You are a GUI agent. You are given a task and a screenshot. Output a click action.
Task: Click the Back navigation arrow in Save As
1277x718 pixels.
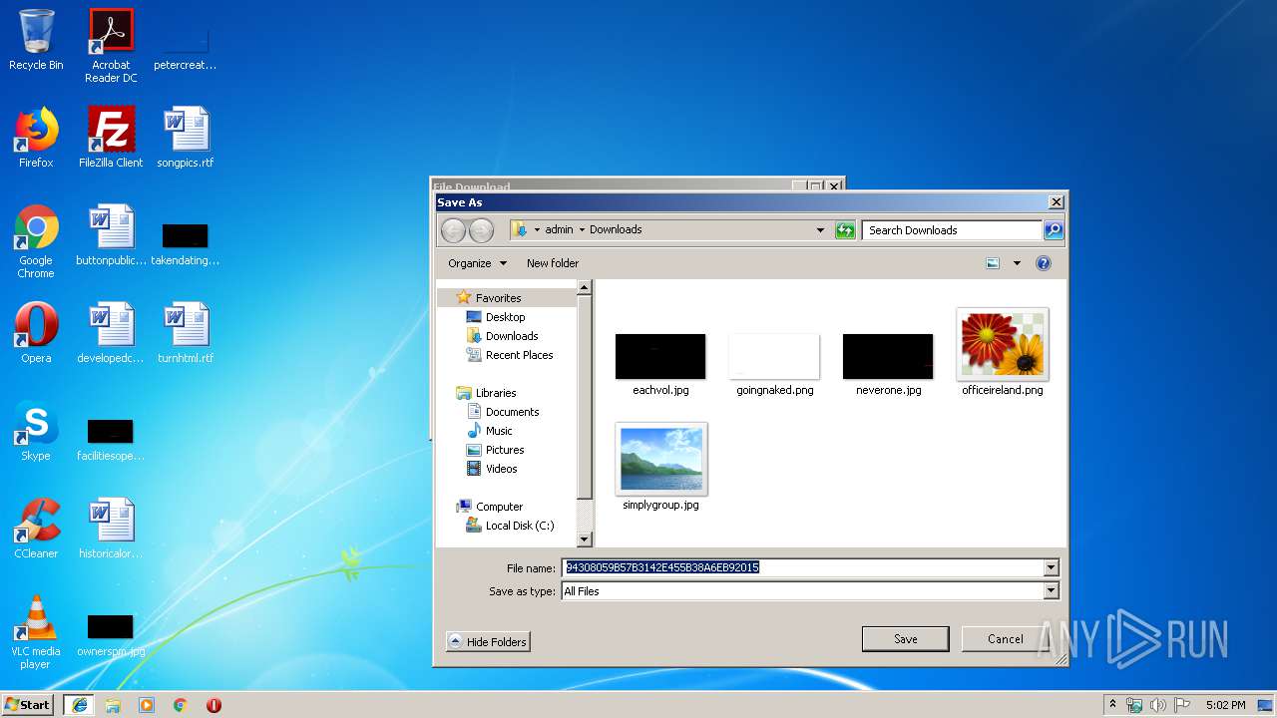454,230
